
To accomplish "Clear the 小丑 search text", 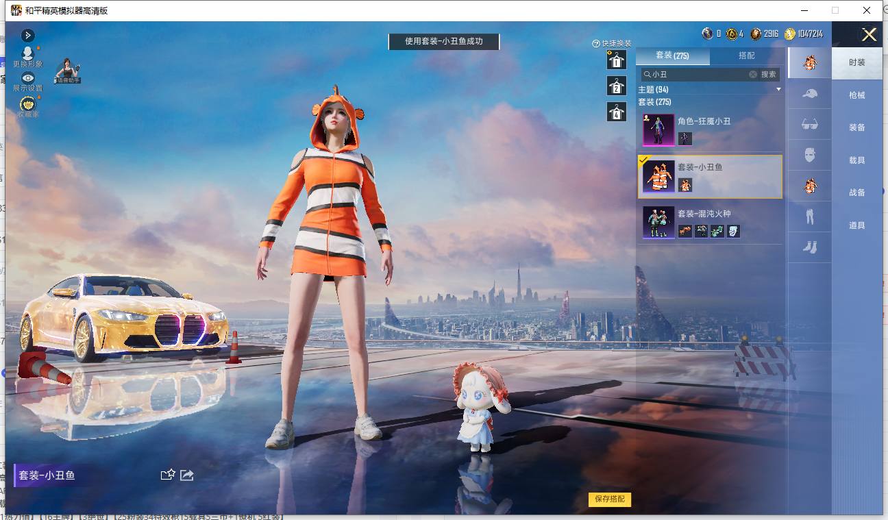I will coord(753,74).
